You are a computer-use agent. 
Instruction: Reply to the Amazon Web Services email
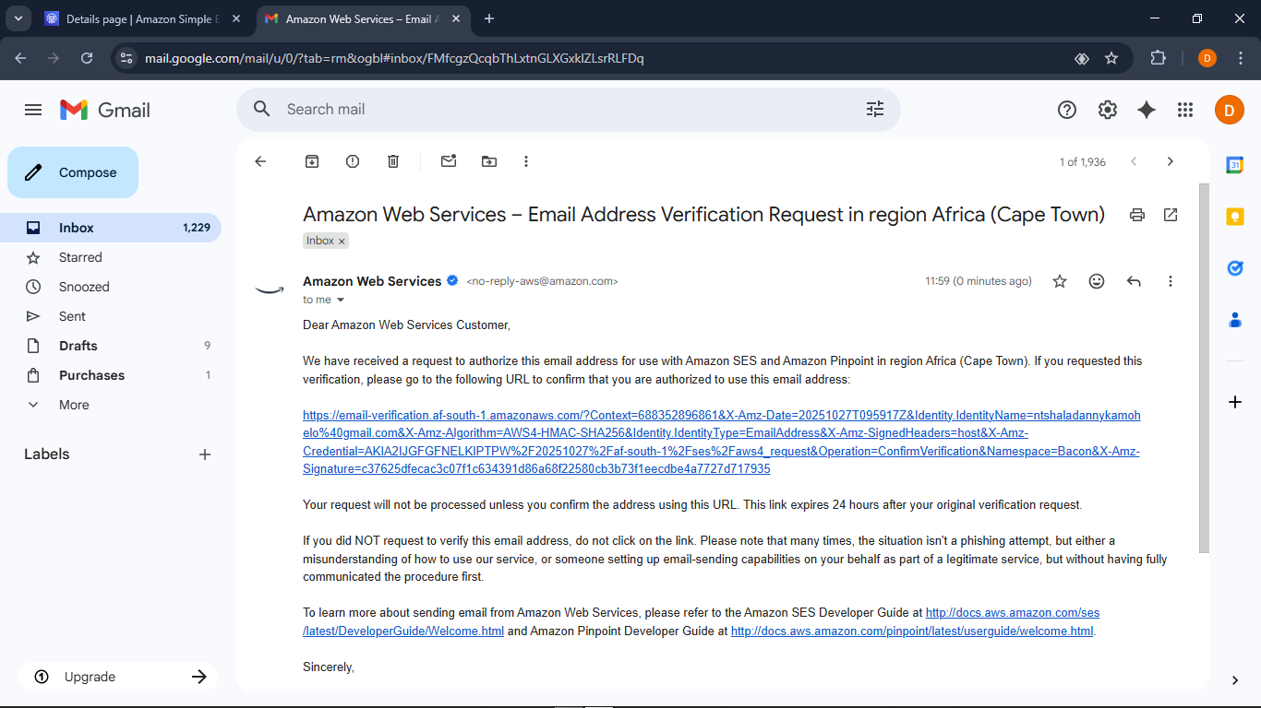click(x=1134, y=281)
